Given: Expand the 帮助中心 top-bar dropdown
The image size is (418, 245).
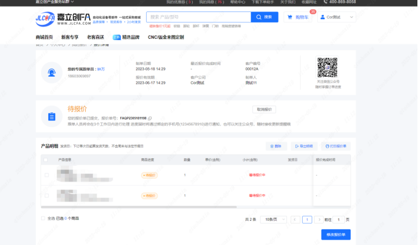Looking at the screenshot, I should pyautogui.click(x=238, y=2).
